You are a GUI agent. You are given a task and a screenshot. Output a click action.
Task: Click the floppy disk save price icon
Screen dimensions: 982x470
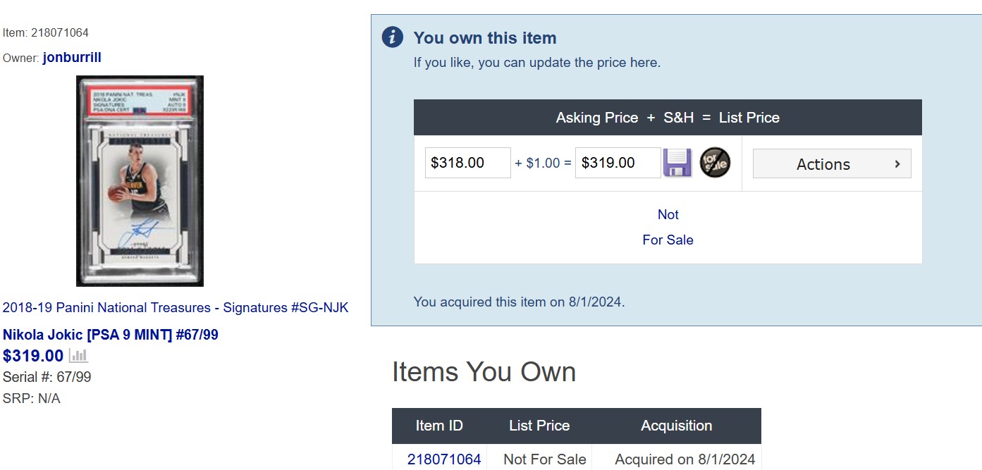[677, 163]
